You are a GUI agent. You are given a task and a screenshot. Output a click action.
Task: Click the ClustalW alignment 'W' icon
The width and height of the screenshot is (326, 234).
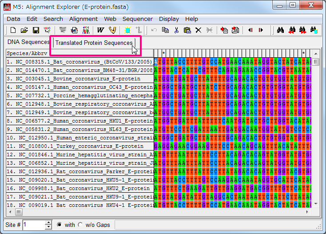coord(100,30)
